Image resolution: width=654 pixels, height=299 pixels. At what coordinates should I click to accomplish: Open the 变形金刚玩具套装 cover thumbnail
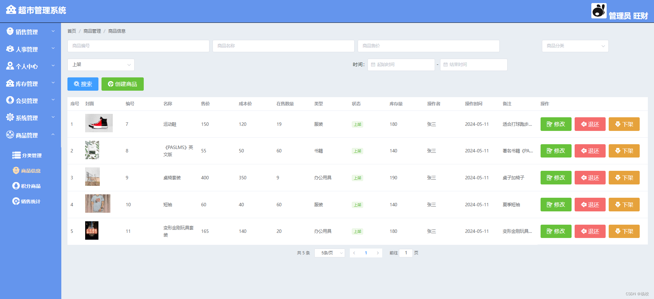point(92,230)
